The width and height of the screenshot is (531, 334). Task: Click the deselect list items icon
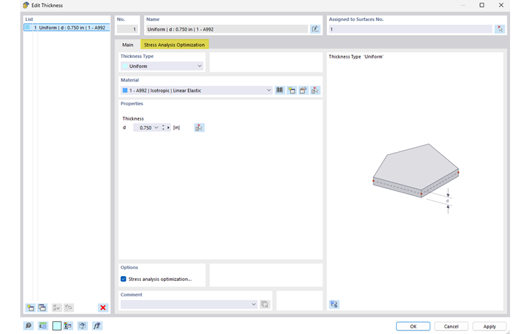(x=68, y=308)
